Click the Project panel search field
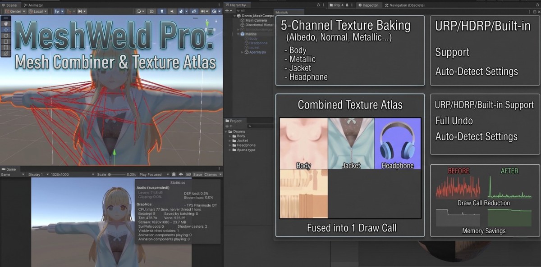The width and height of the screenshot is (541, 267). point(261,126)
